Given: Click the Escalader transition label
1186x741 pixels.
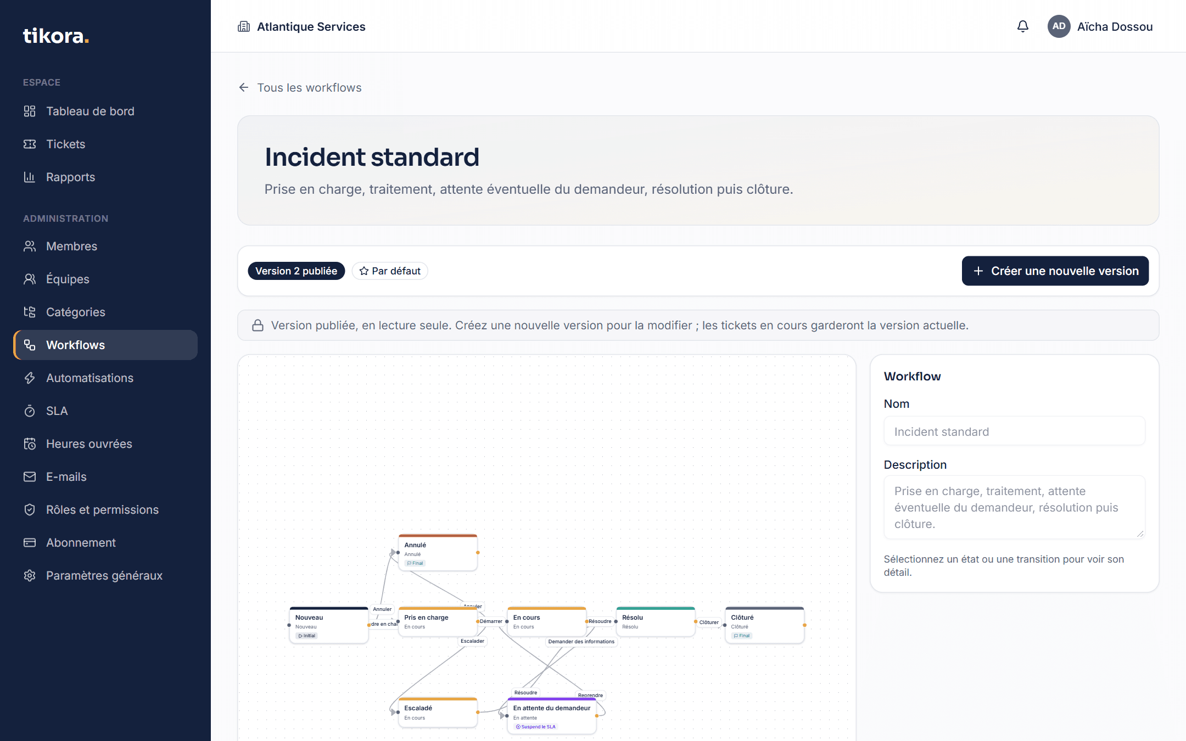Looking at the screenshot, I should tap(472, 641).
